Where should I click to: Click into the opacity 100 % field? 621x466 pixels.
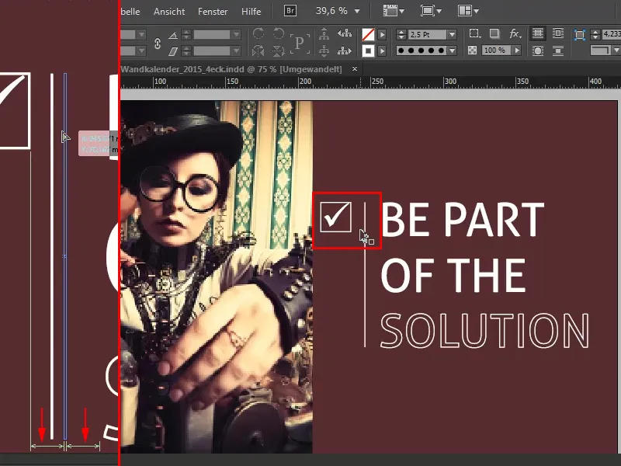tap(495, 50)
